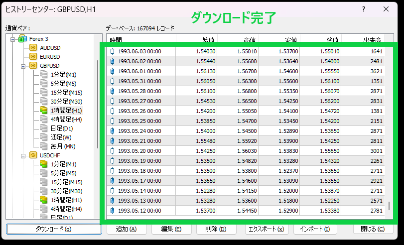This screenshot has width=404, height=245.
Task: Select the AUDUSD currency icon
Action: 33,47
